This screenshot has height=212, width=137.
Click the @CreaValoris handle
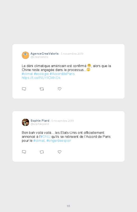[39, 57]
